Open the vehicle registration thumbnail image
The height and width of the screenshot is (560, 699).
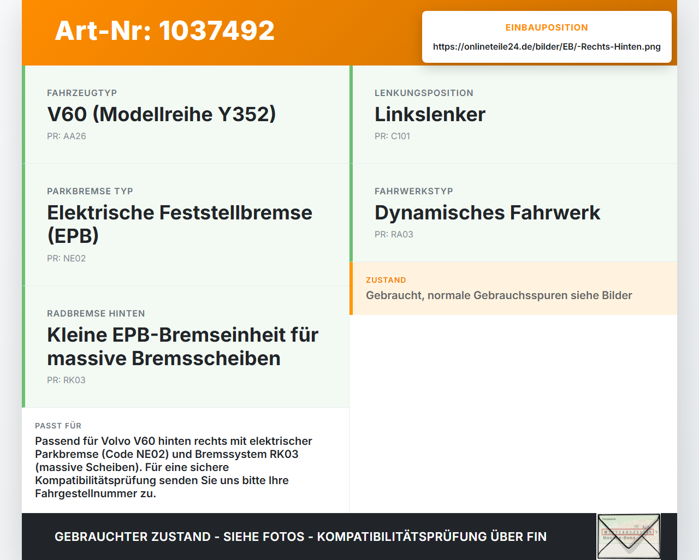point(629,537)
